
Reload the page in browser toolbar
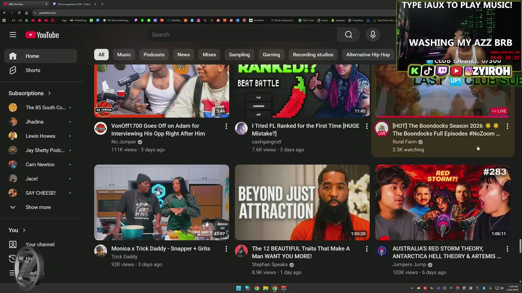[x=19, y=13]
